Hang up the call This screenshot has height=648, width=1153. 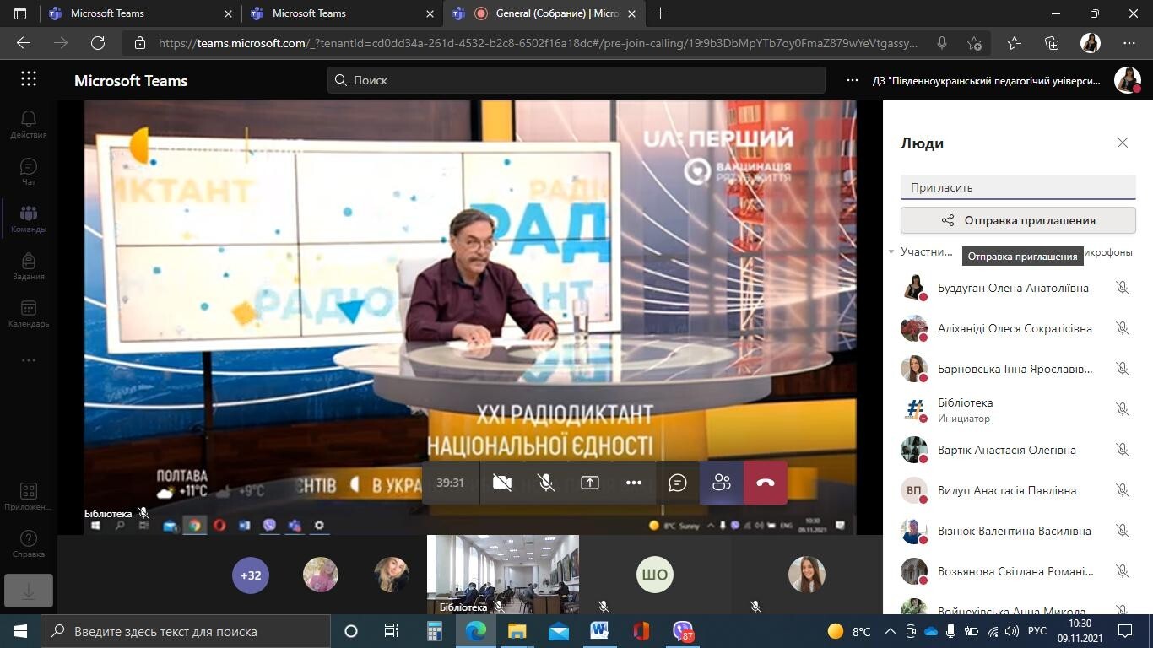[766, 483]
